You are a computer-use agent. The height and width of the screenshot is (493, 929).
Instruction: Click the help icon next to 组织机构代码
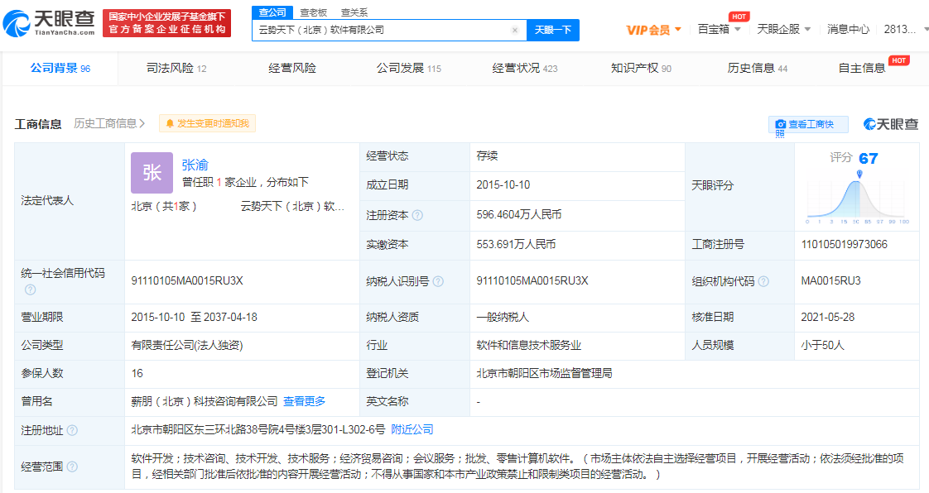(763, 282)
